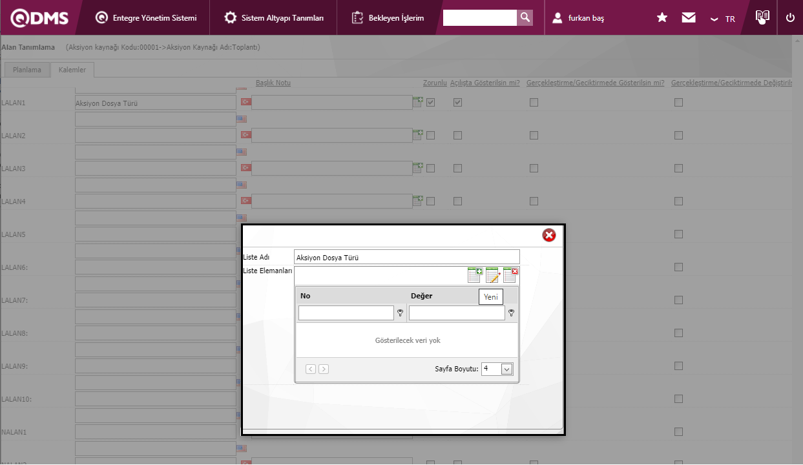
Task: Click Yeni add-list-item icon
Action: point(475,275)
